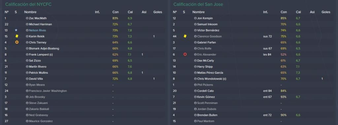338x125 pixels.
Task: Click the info icon next to Chris Wondolowski
Action: pos(195,79)
